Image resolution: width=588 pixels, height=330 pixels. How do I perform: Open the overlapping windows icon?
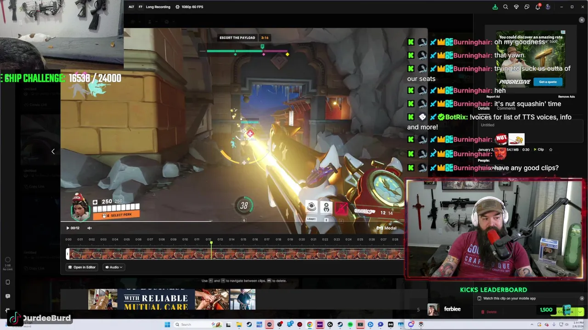[527, 7]
